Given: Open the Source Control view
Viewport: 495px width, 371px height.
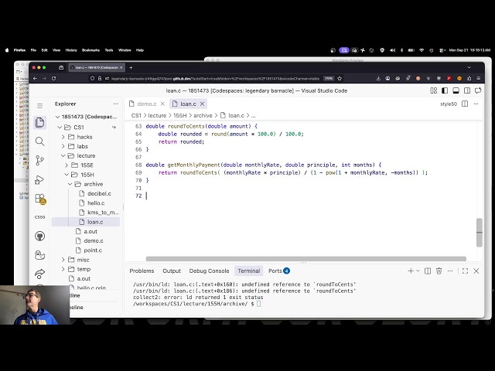Looking at the screenshot, I should (39, 160).
